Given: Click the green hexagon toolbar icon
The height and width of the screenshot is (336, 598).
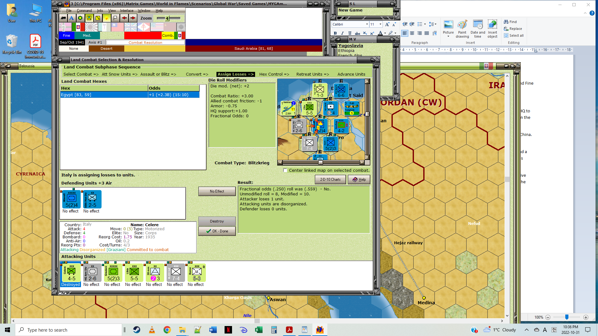Looking at the screenshot, I should [x=80, y=18].
